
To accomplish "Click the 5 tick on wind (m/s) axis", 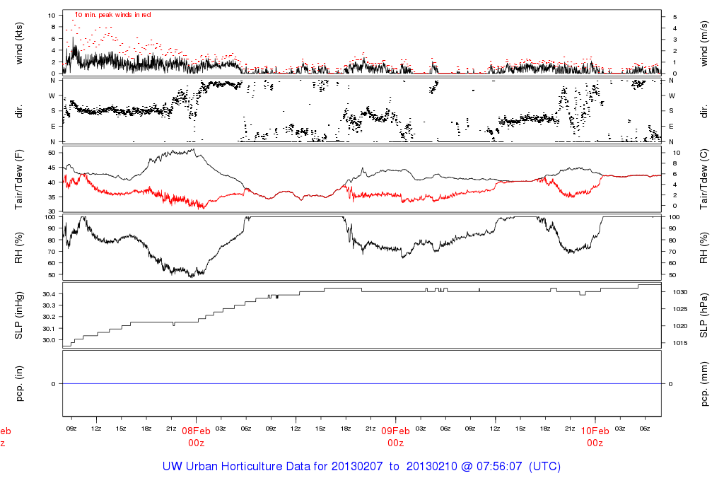I will pyautogui.click(x=675, y=17).
